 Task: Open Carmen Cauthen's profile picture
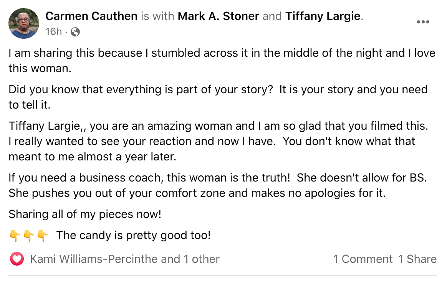(24, 23)
